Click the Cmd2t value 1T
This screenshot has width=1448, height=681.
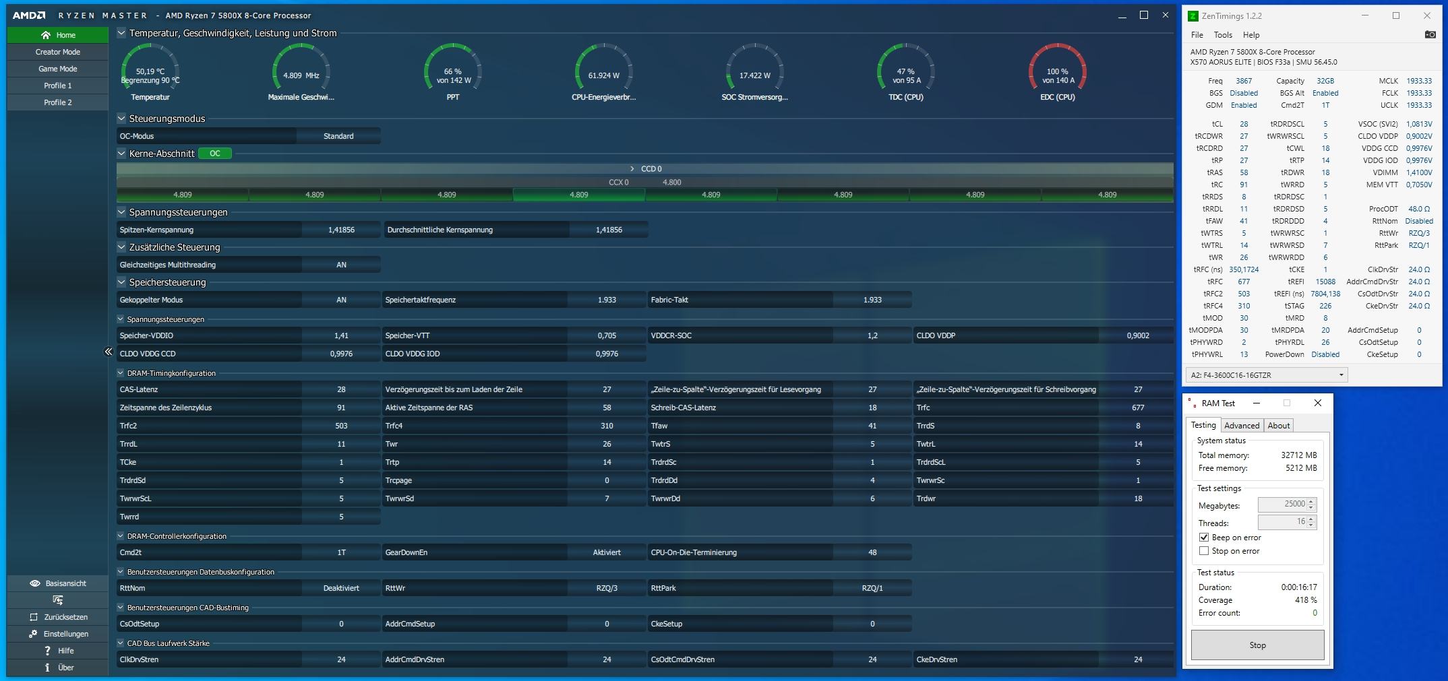(x=341, y=552)
